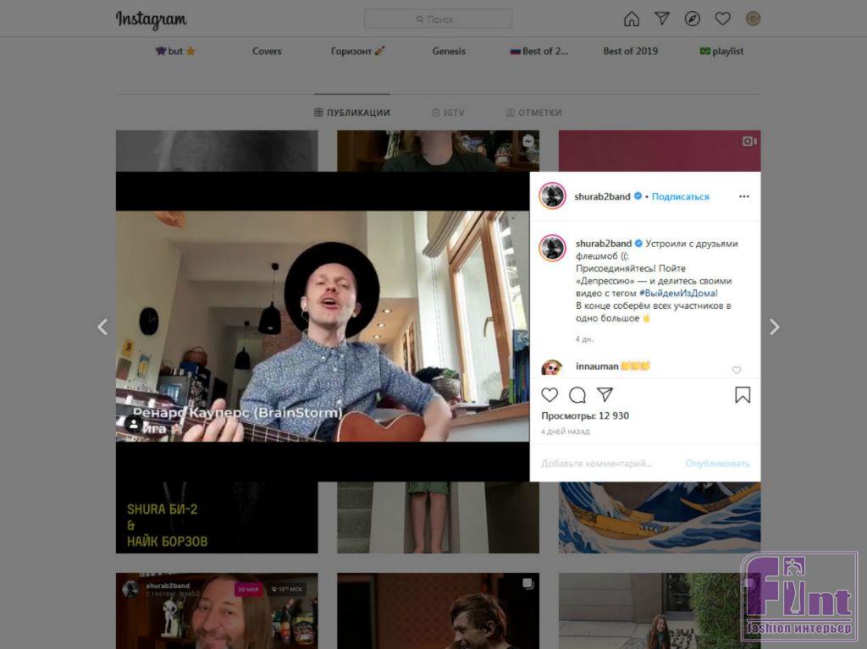The height and width of the screenshot is (649, 867).
Task: Open the Explore compass icon
Action: [x=693, y=19]
